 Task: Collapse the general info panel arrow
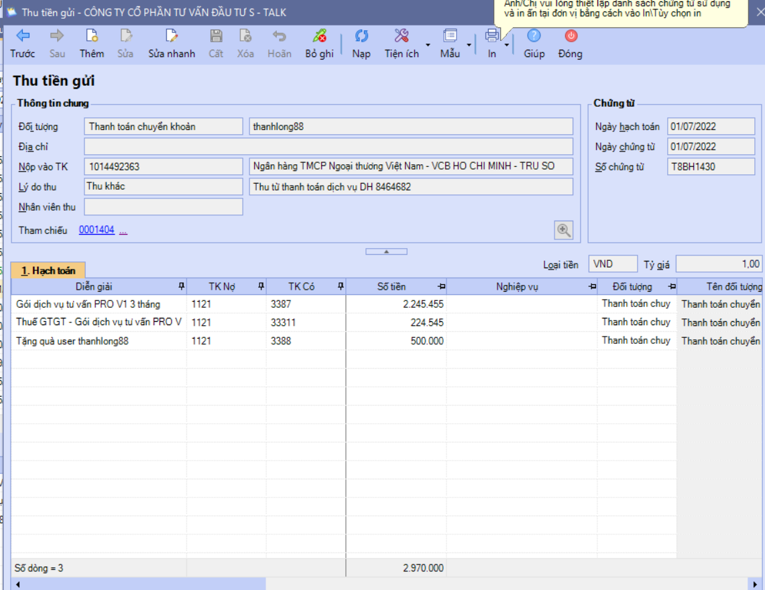tap(386, 251)
